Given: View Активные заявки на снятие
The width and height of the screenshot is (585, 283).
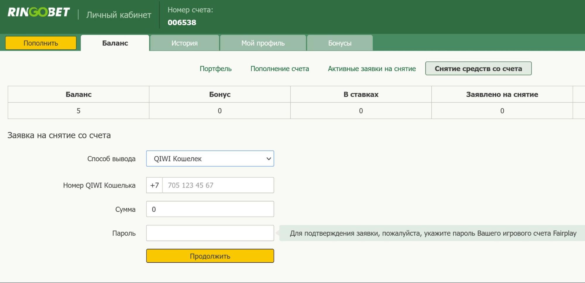Looking at the screenshot, I should [x=372, y=69].
